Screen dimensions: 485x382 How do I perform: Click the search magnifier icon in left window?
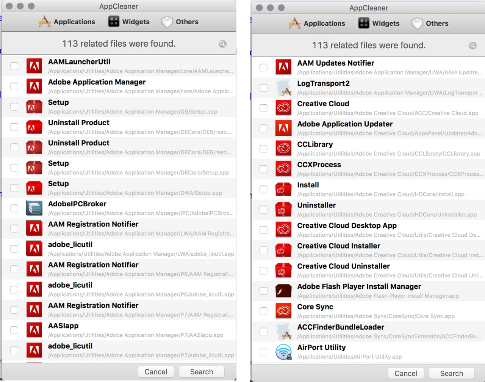(x=222, y=44)
